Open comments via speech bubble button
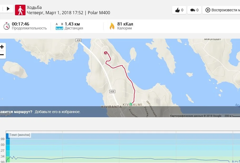The image size is (240, 163). (194, 10)
